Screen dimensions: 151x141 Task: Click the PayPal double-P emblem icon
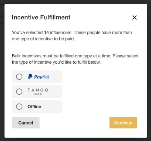[x=30, y=77]
